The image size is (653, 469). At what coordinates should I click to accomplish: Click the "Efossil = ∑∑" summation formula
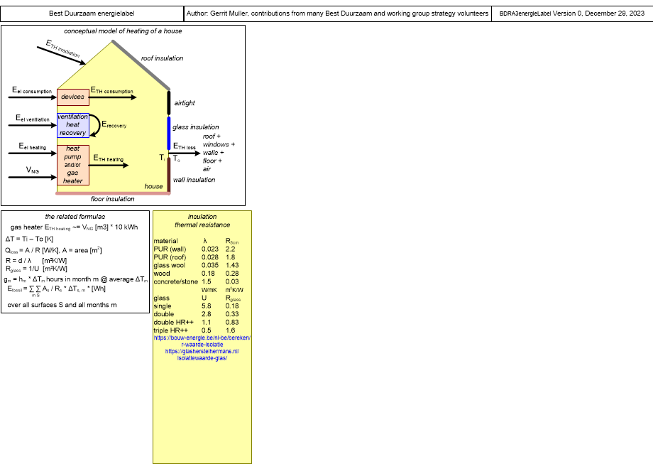click(x=56, y=290)
